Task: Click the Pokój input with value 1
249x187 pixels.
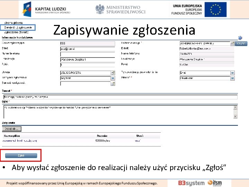Action: [87, 65]
